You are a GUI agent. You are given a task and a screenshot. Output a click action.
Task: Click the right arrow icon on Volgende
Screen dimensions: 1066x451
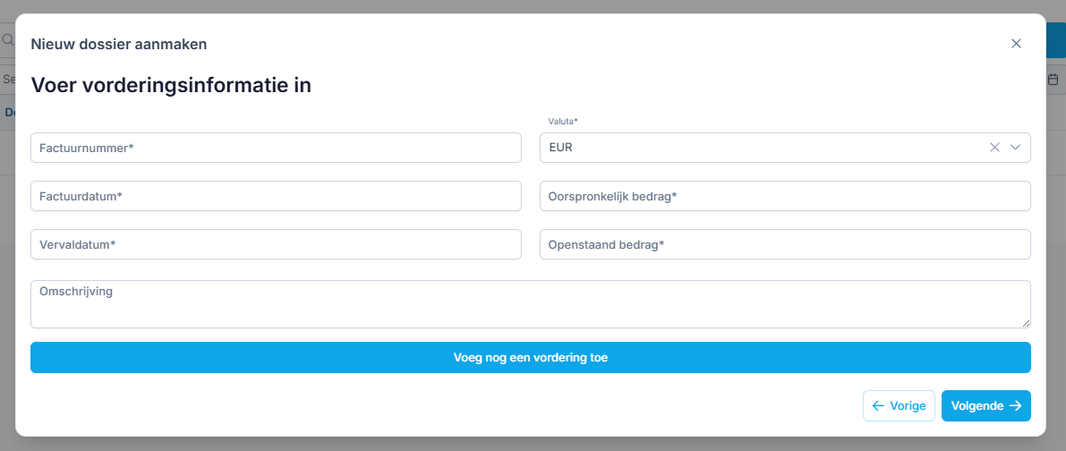click(x=1015, y=405)
